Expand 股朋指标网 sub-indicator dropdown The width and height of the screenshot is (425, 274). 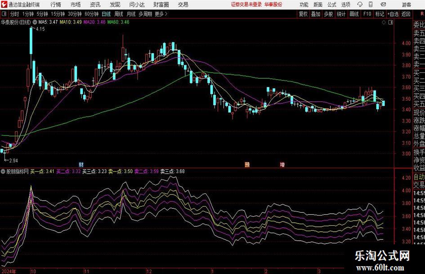click(x=3, y=171)
